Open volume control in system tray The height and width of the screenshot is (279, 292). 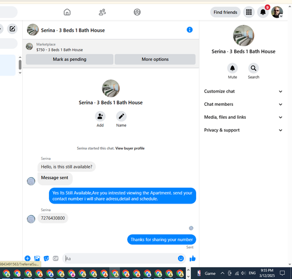click(x=243, y=273)
